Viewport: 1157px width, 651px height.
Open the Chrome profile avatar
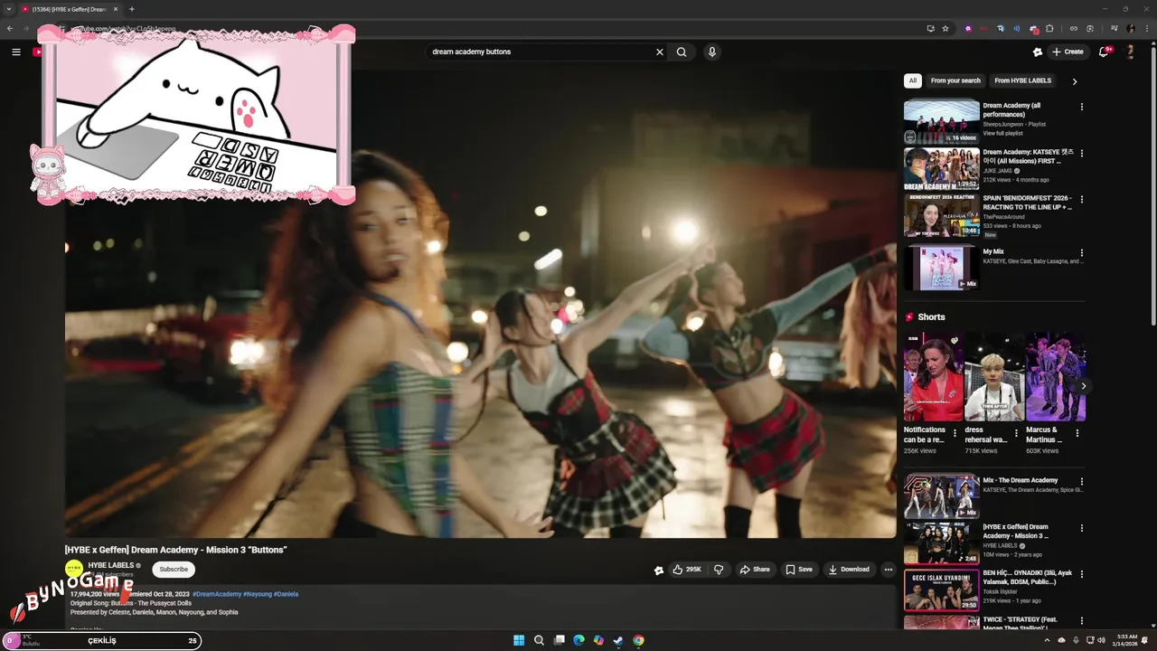[1130, 28]
